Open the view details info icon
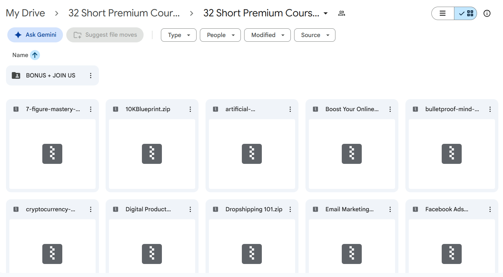The width and height of the screenshot is (503, 277). click(x=487, y=13)
